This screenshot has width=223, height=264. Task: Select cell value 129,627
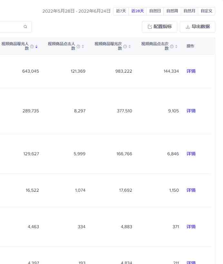pos(31,154)
